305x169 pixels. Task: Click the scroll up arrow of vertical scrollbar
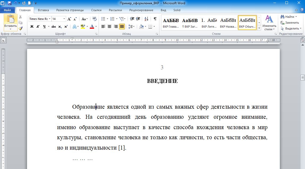pyautogui.click(x=302, y=45)
